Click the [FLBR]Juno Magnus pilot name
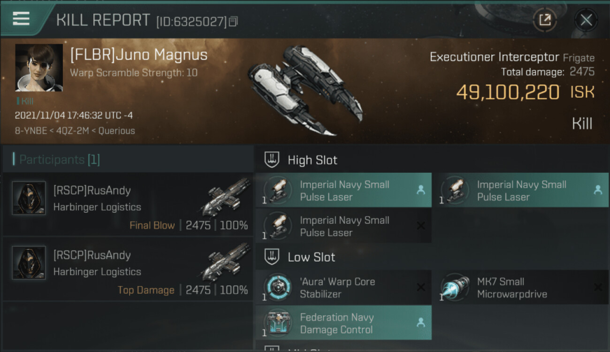The height and width of the screenshot is (352, 610). pos(138,55)
